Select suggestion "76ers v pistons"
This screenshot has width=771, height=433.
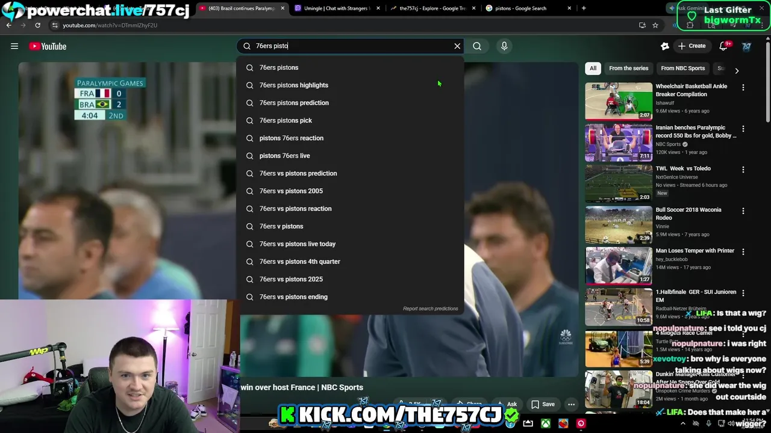[351, 226]
